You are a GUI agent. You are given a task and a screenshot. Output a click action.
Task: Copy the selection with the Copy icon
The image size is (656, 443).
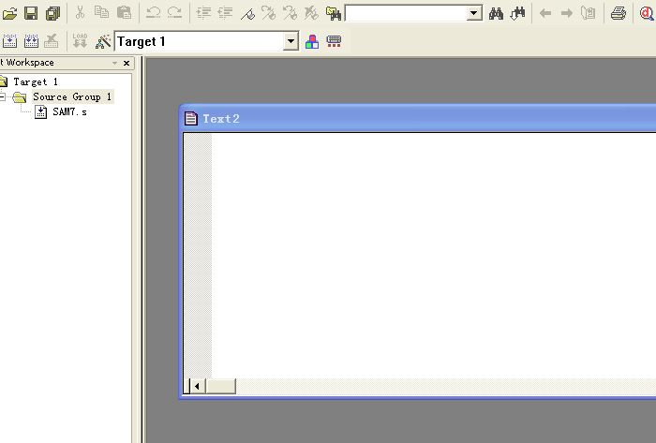click(101, 12)
